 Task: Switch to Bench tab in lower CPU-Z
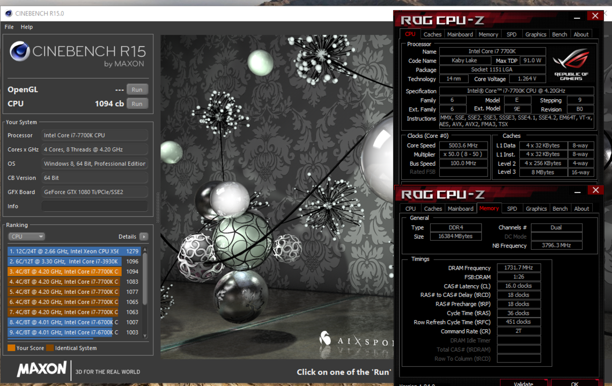tap(560, 209)
